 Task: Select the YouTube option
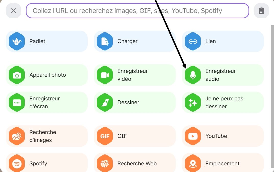223,136
